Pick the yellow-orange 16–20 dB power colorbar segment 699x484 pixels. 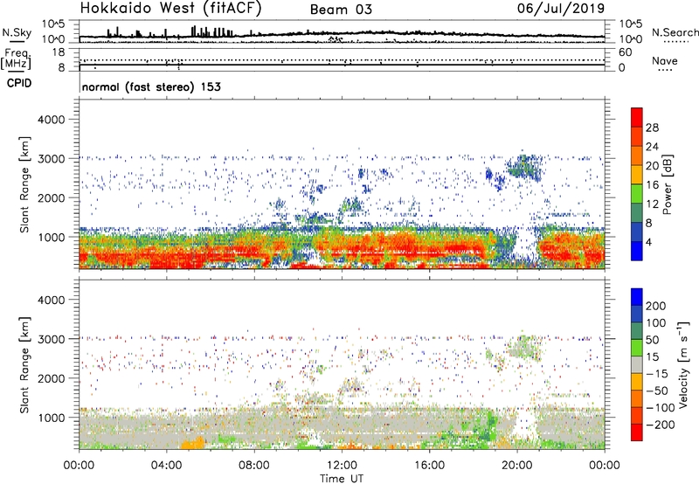tap(637, 175)
